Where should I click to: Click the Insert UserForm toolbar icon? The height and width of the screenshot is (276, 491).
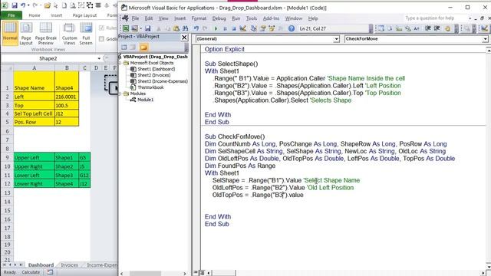(x=135, y=28)
